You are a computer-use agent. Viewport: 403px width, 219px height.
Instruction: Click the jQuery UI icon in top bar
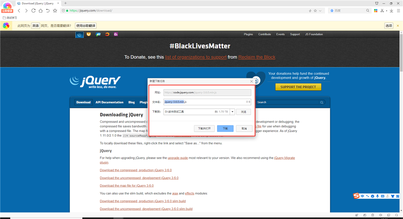(x=89, y=34)
